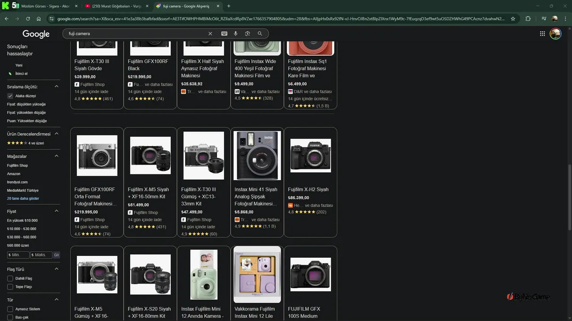Screen dimensions: 572x321
Task: Open Fujifilm GFX100RF Orta Format listing
Action: 97,182
